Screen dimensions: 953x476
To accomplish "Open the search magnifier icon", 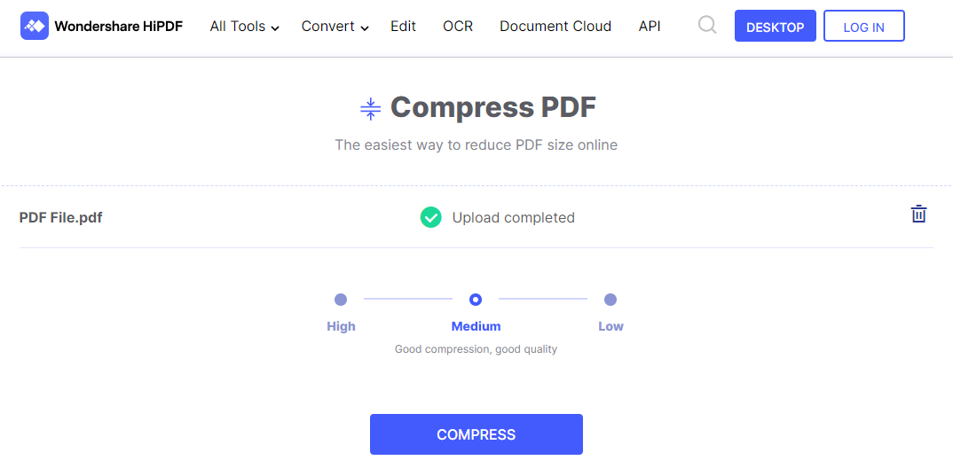I will coord(707,25).
